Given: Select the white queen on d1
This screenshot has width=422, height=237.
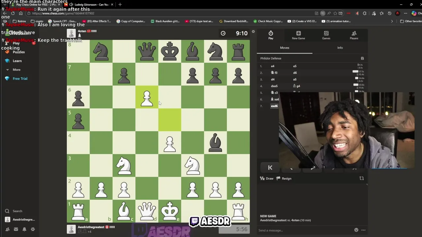Looking at the screenshot, I should (x=147, y=211).
